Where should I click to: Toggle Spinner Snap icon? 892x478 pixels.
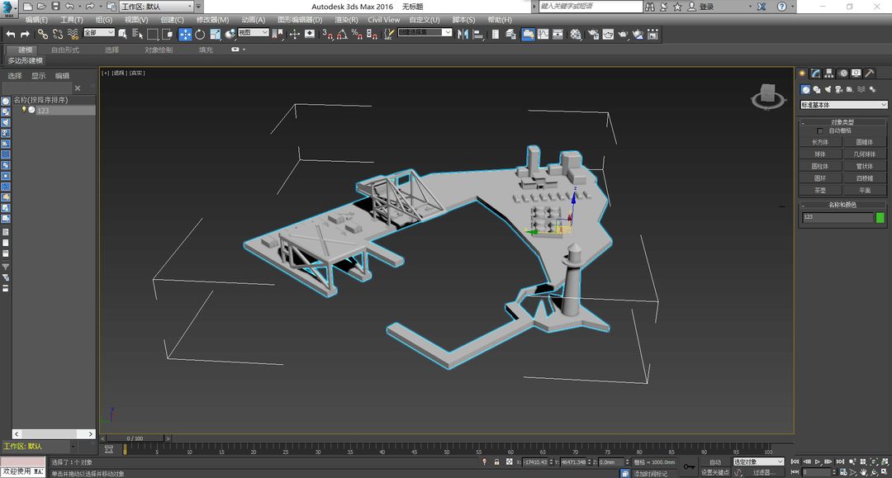(x=372, y=34)
